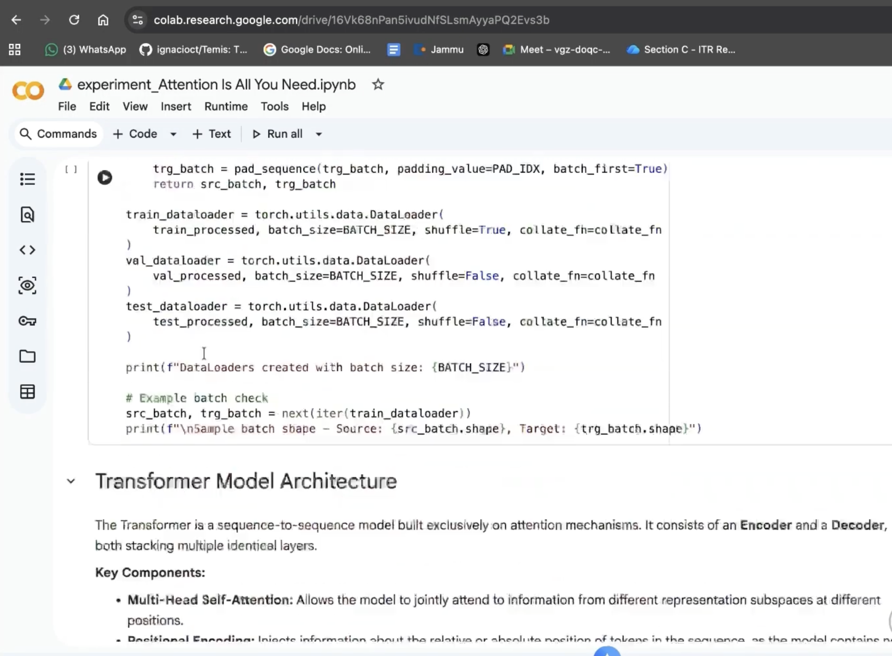Open the Tools menu
Image resolution: width=892 pixels, height=656 pixels.
[x=274, y=106]
